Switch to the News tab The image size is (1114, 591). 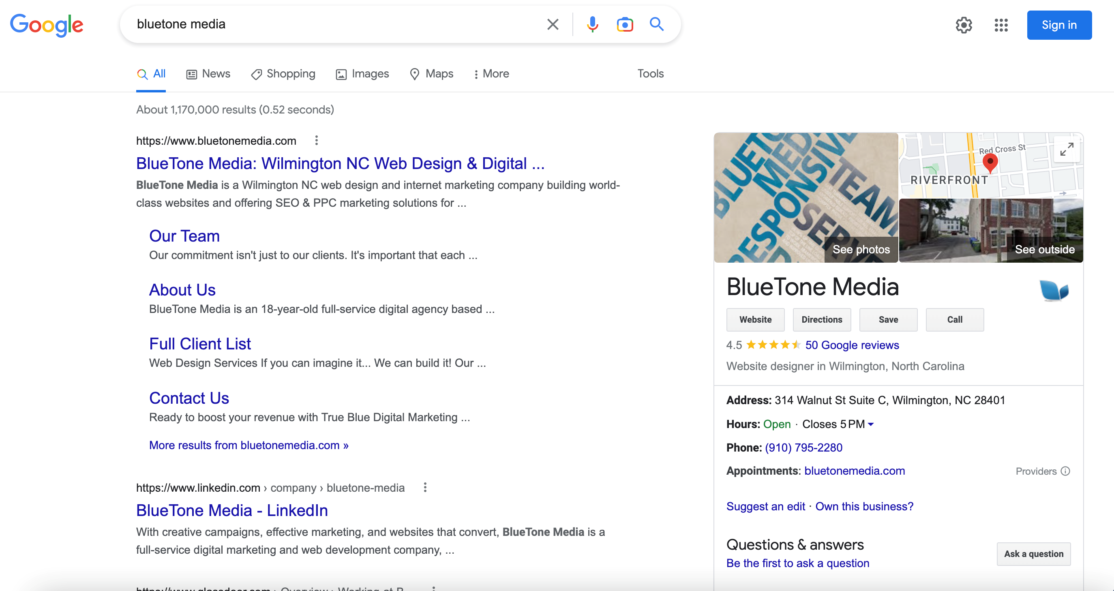pyautogui.click(x=208, y=73)
